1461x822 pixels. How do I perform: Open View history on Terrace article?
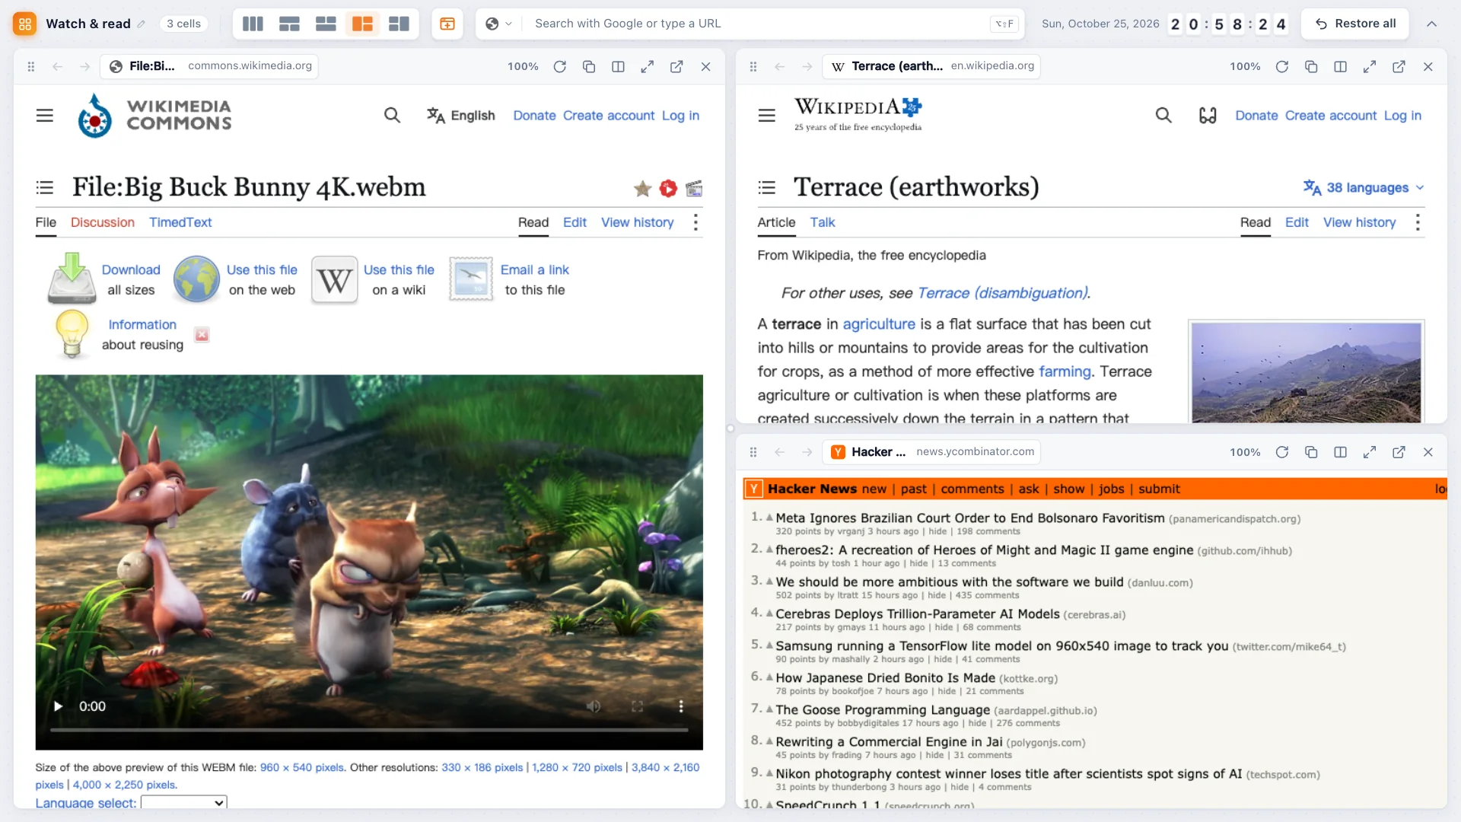pyautogui.click(x=1360, y=222)
